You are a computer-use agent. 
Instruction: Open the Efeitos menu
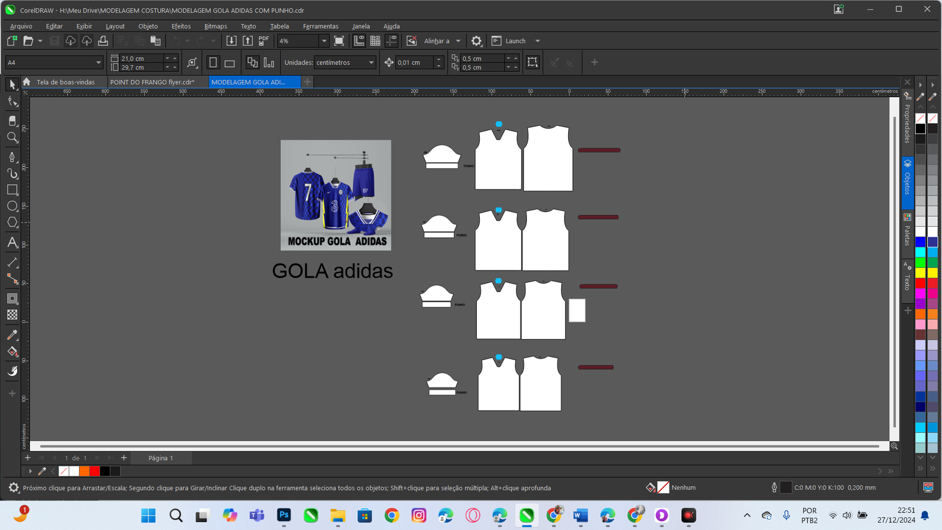(181, 26)
